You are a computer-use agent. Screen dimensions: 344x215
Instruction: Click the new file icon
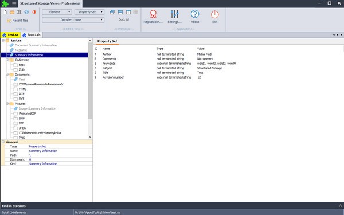click(x=5, y=12)
